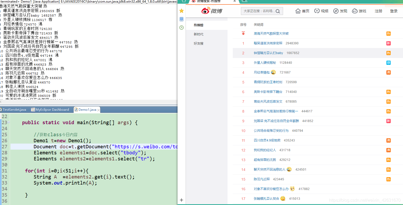
Task: Open 首页 home in Weibo navigation
Action: (303, 11)
